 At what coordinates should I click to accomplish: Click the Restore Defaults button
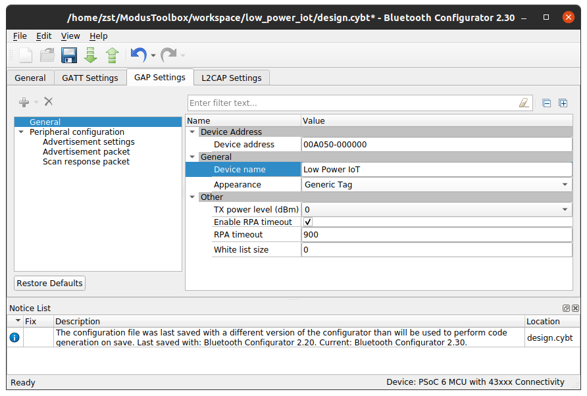[50, 284]
